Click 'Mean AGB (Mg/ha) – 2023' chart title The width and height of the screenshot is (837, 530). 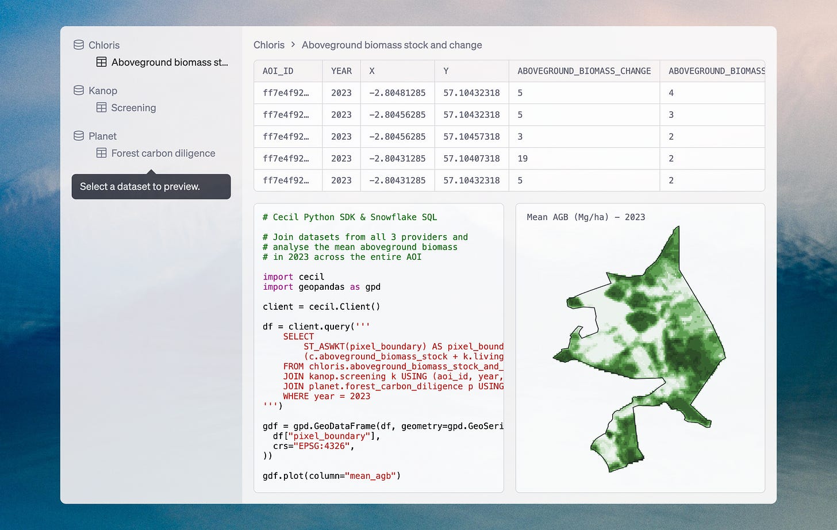click(586, 217)
